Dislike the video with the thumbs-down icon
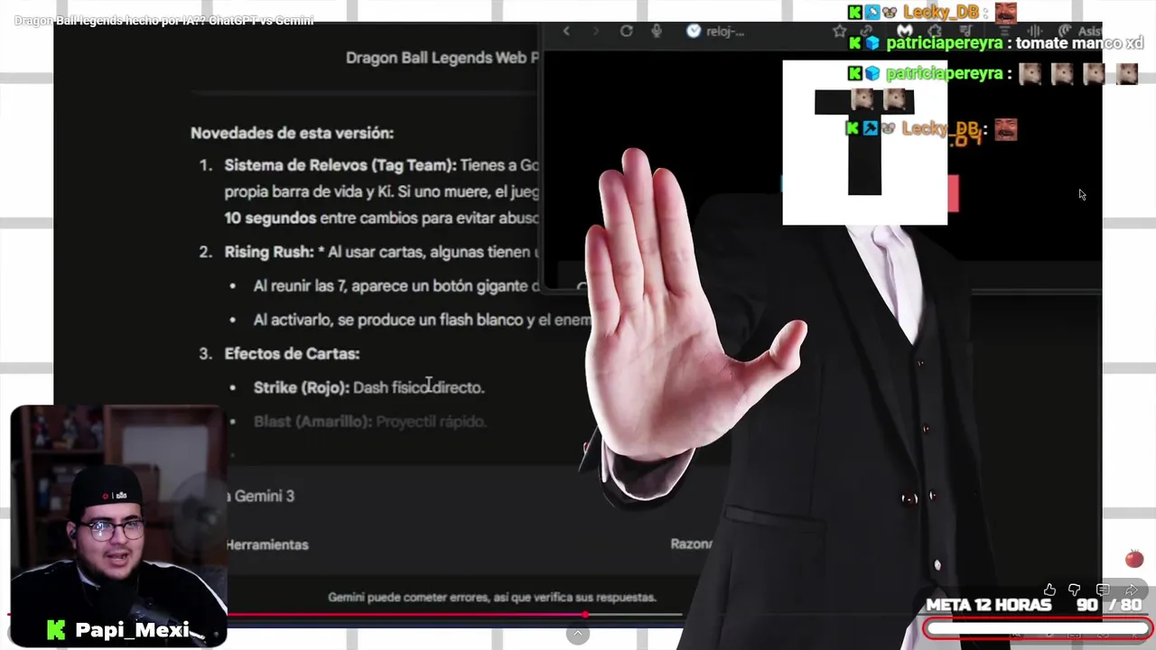Screen dimensions: 1156x650 [1074, 590]
